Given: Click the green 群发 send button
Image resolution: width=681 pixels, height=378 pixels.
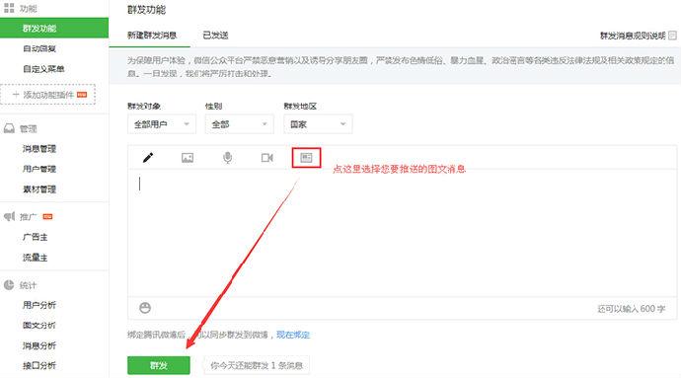Looking at the screenshot, I should (159, 365).
